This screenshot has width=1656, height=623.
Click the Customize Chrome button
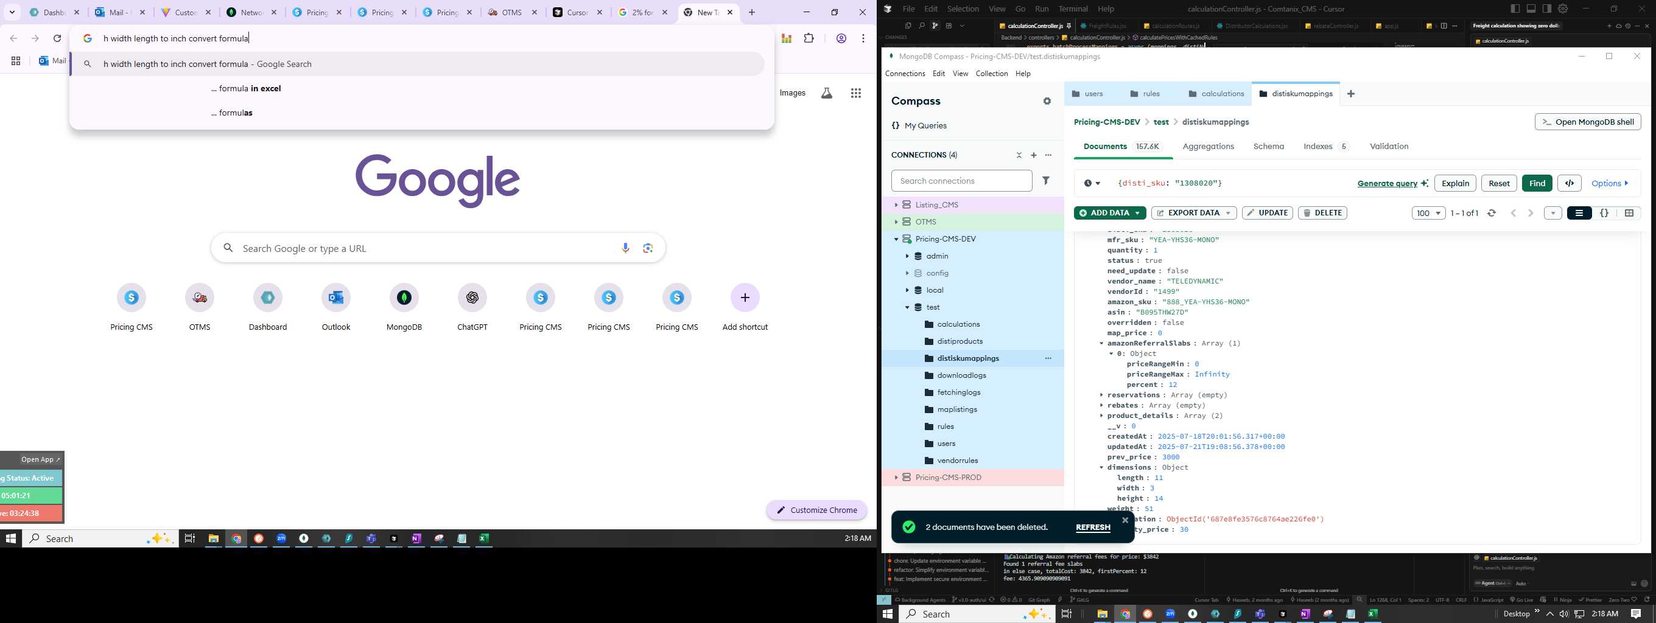816,510
